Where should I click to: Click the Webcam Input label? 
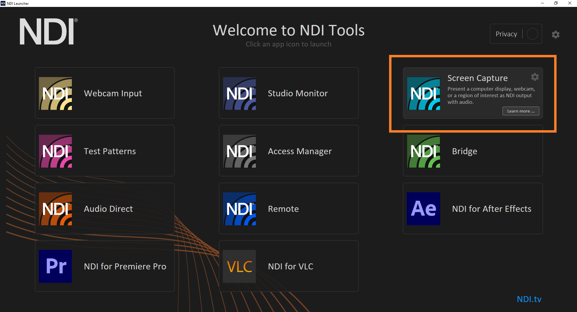click(x=113, y=93)
